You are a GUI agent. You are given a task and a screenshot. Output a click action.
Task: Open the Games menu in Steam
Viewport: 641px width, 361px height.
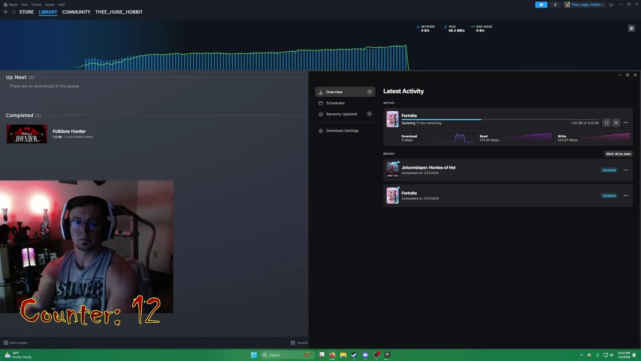(x=50, y=5)
